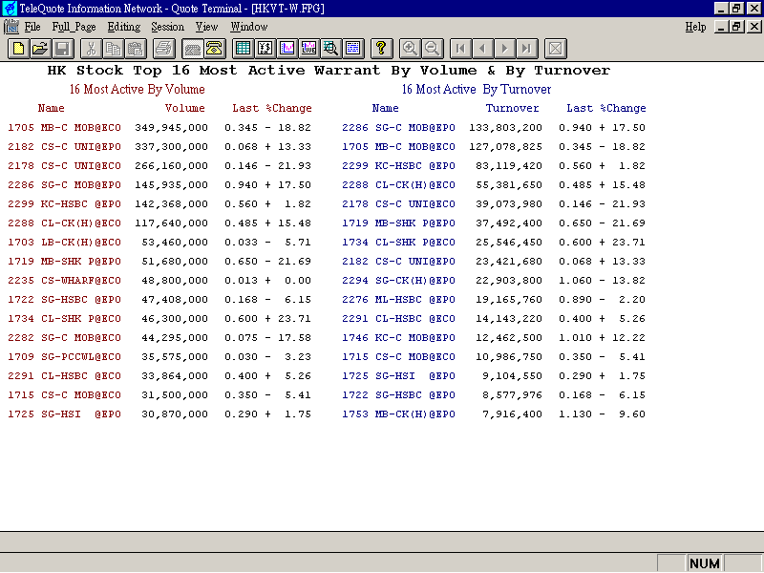
Task: Click the '16 Most Active By Turnover' heading
Action: pyautogui.click(x=476, y=89)
